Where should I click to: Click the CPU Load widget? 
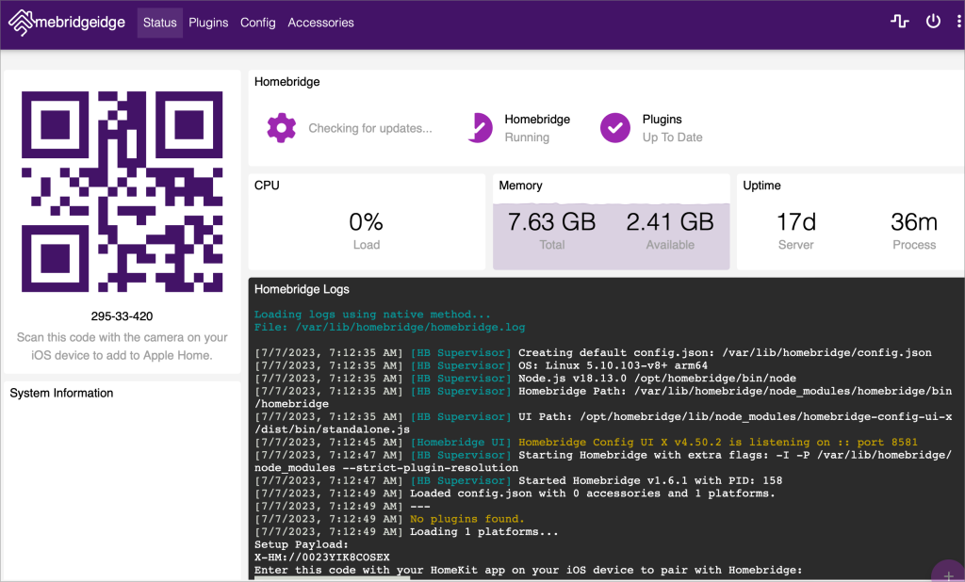(366, 232)
